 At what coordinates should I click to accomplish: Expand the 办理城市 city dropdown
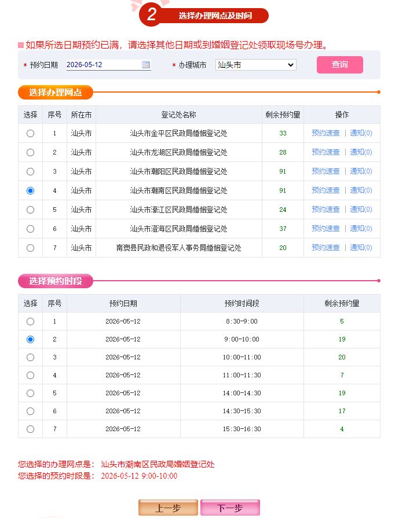click(255, 65)
